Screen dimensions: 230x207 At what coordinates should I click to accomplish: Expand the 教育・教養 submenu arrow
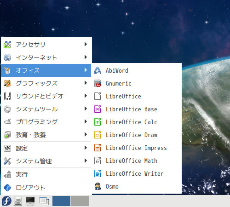[86, 134]
